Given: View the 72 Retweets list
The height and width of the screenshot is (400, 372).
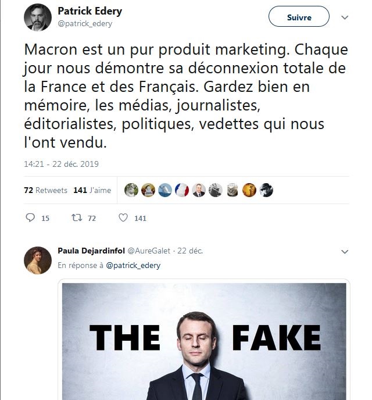Looking at the screenshot, I should tap(46, 190).
